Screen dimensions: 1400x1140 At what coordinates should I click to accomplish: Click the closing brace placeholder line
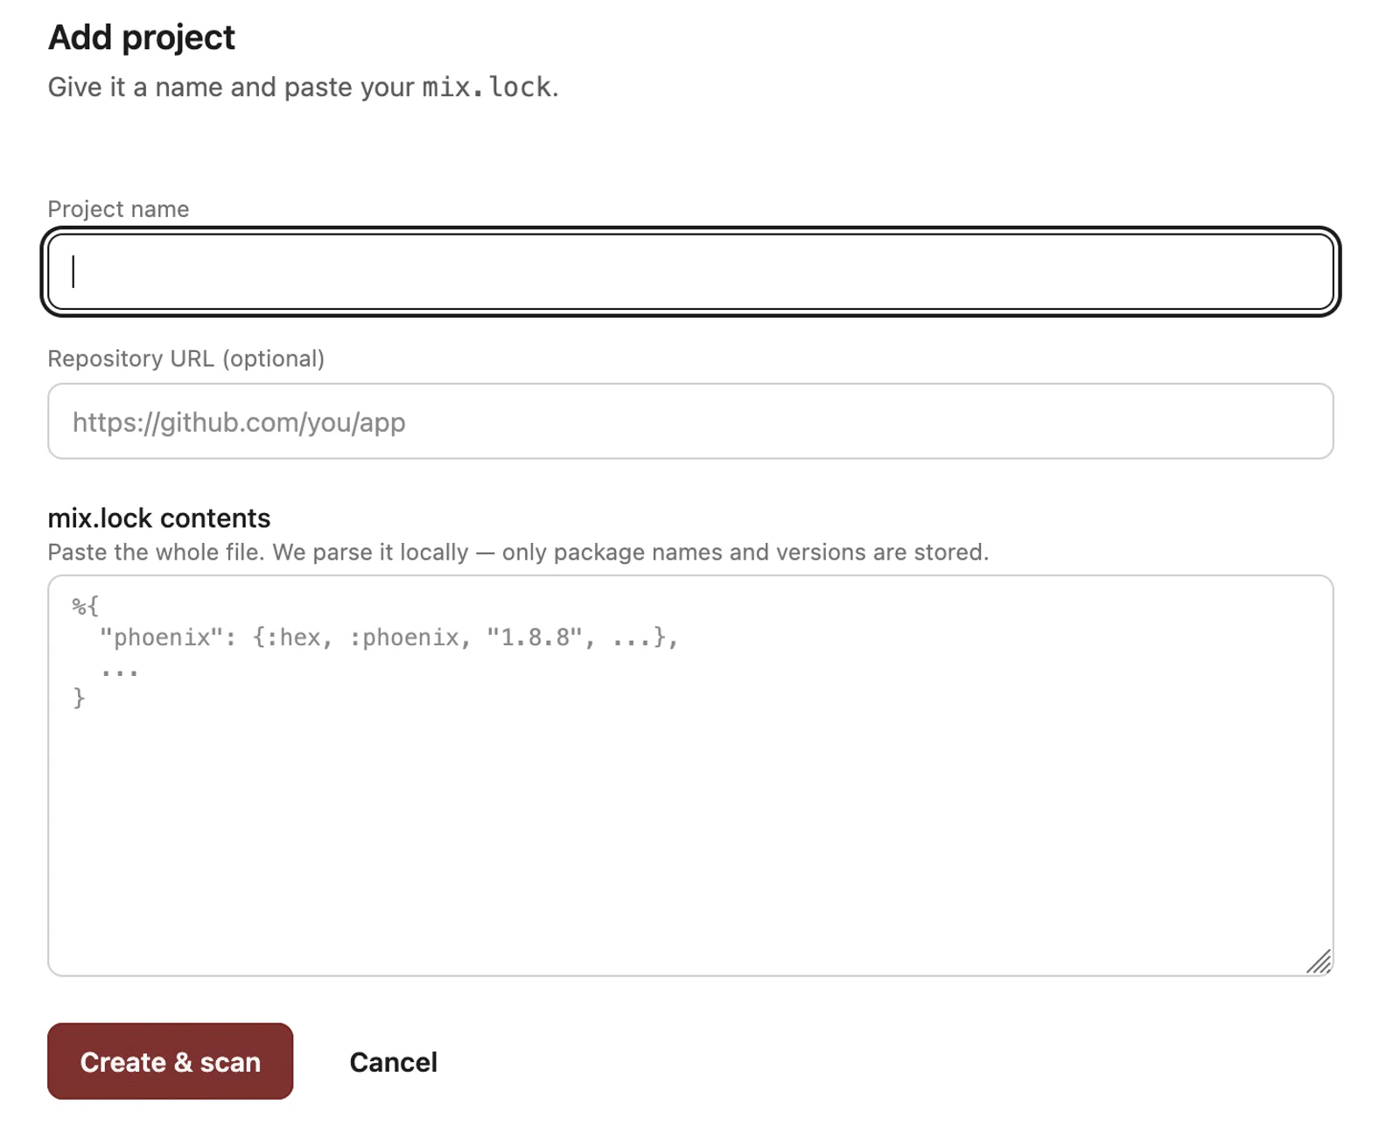tap(80, 698)
